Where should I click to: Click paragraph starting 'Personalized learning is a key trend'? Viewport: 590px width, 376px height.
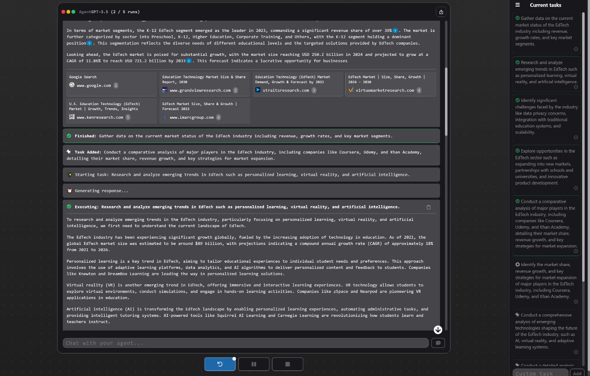[x=248, y=268]
